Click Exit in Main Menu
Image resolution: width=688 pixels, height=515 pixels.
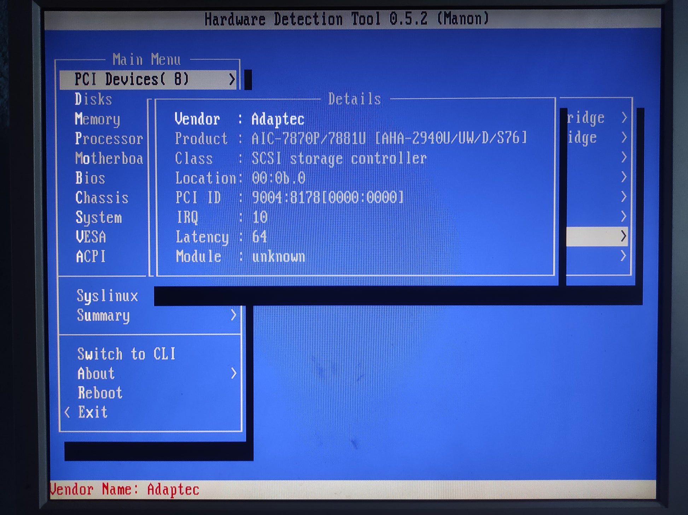point(93,412)
